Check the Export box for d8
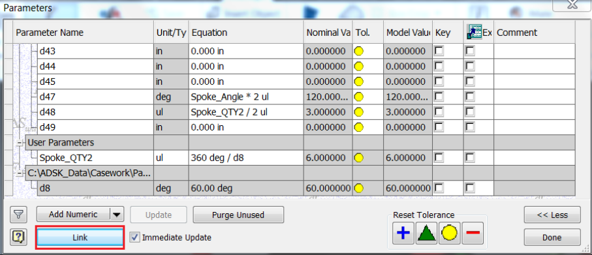Image resolution: width=592 pixels, height=255 pixels. (x=470, y=188)
